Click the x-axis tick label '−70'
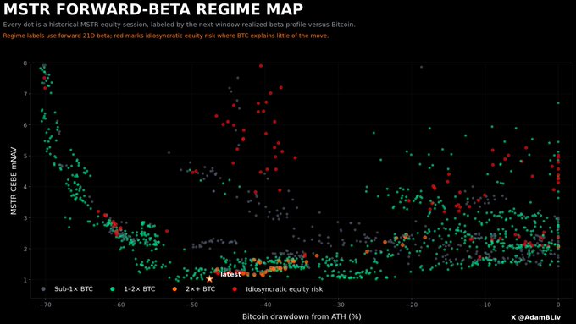576x324 pixels. pos(45,305)
